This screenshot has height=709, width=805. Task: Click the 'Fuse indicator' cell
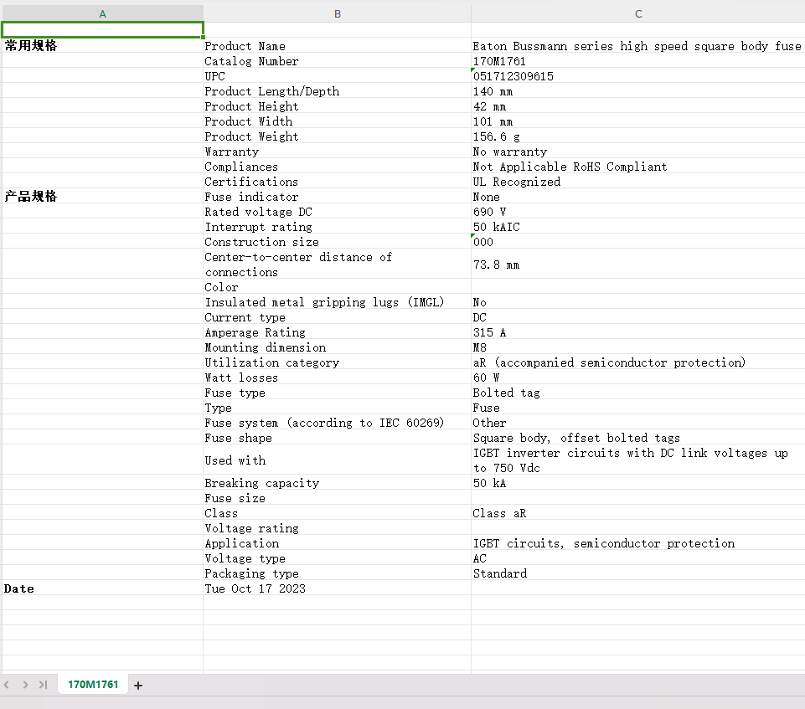(x=338, y=197)
